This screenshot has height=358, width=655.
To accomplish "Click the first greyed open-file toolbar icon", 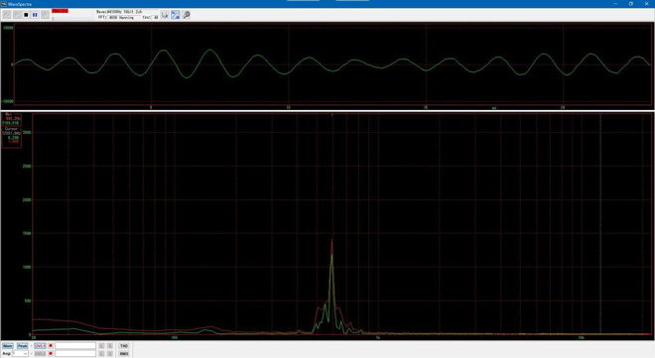I will (x=7, y=15).
